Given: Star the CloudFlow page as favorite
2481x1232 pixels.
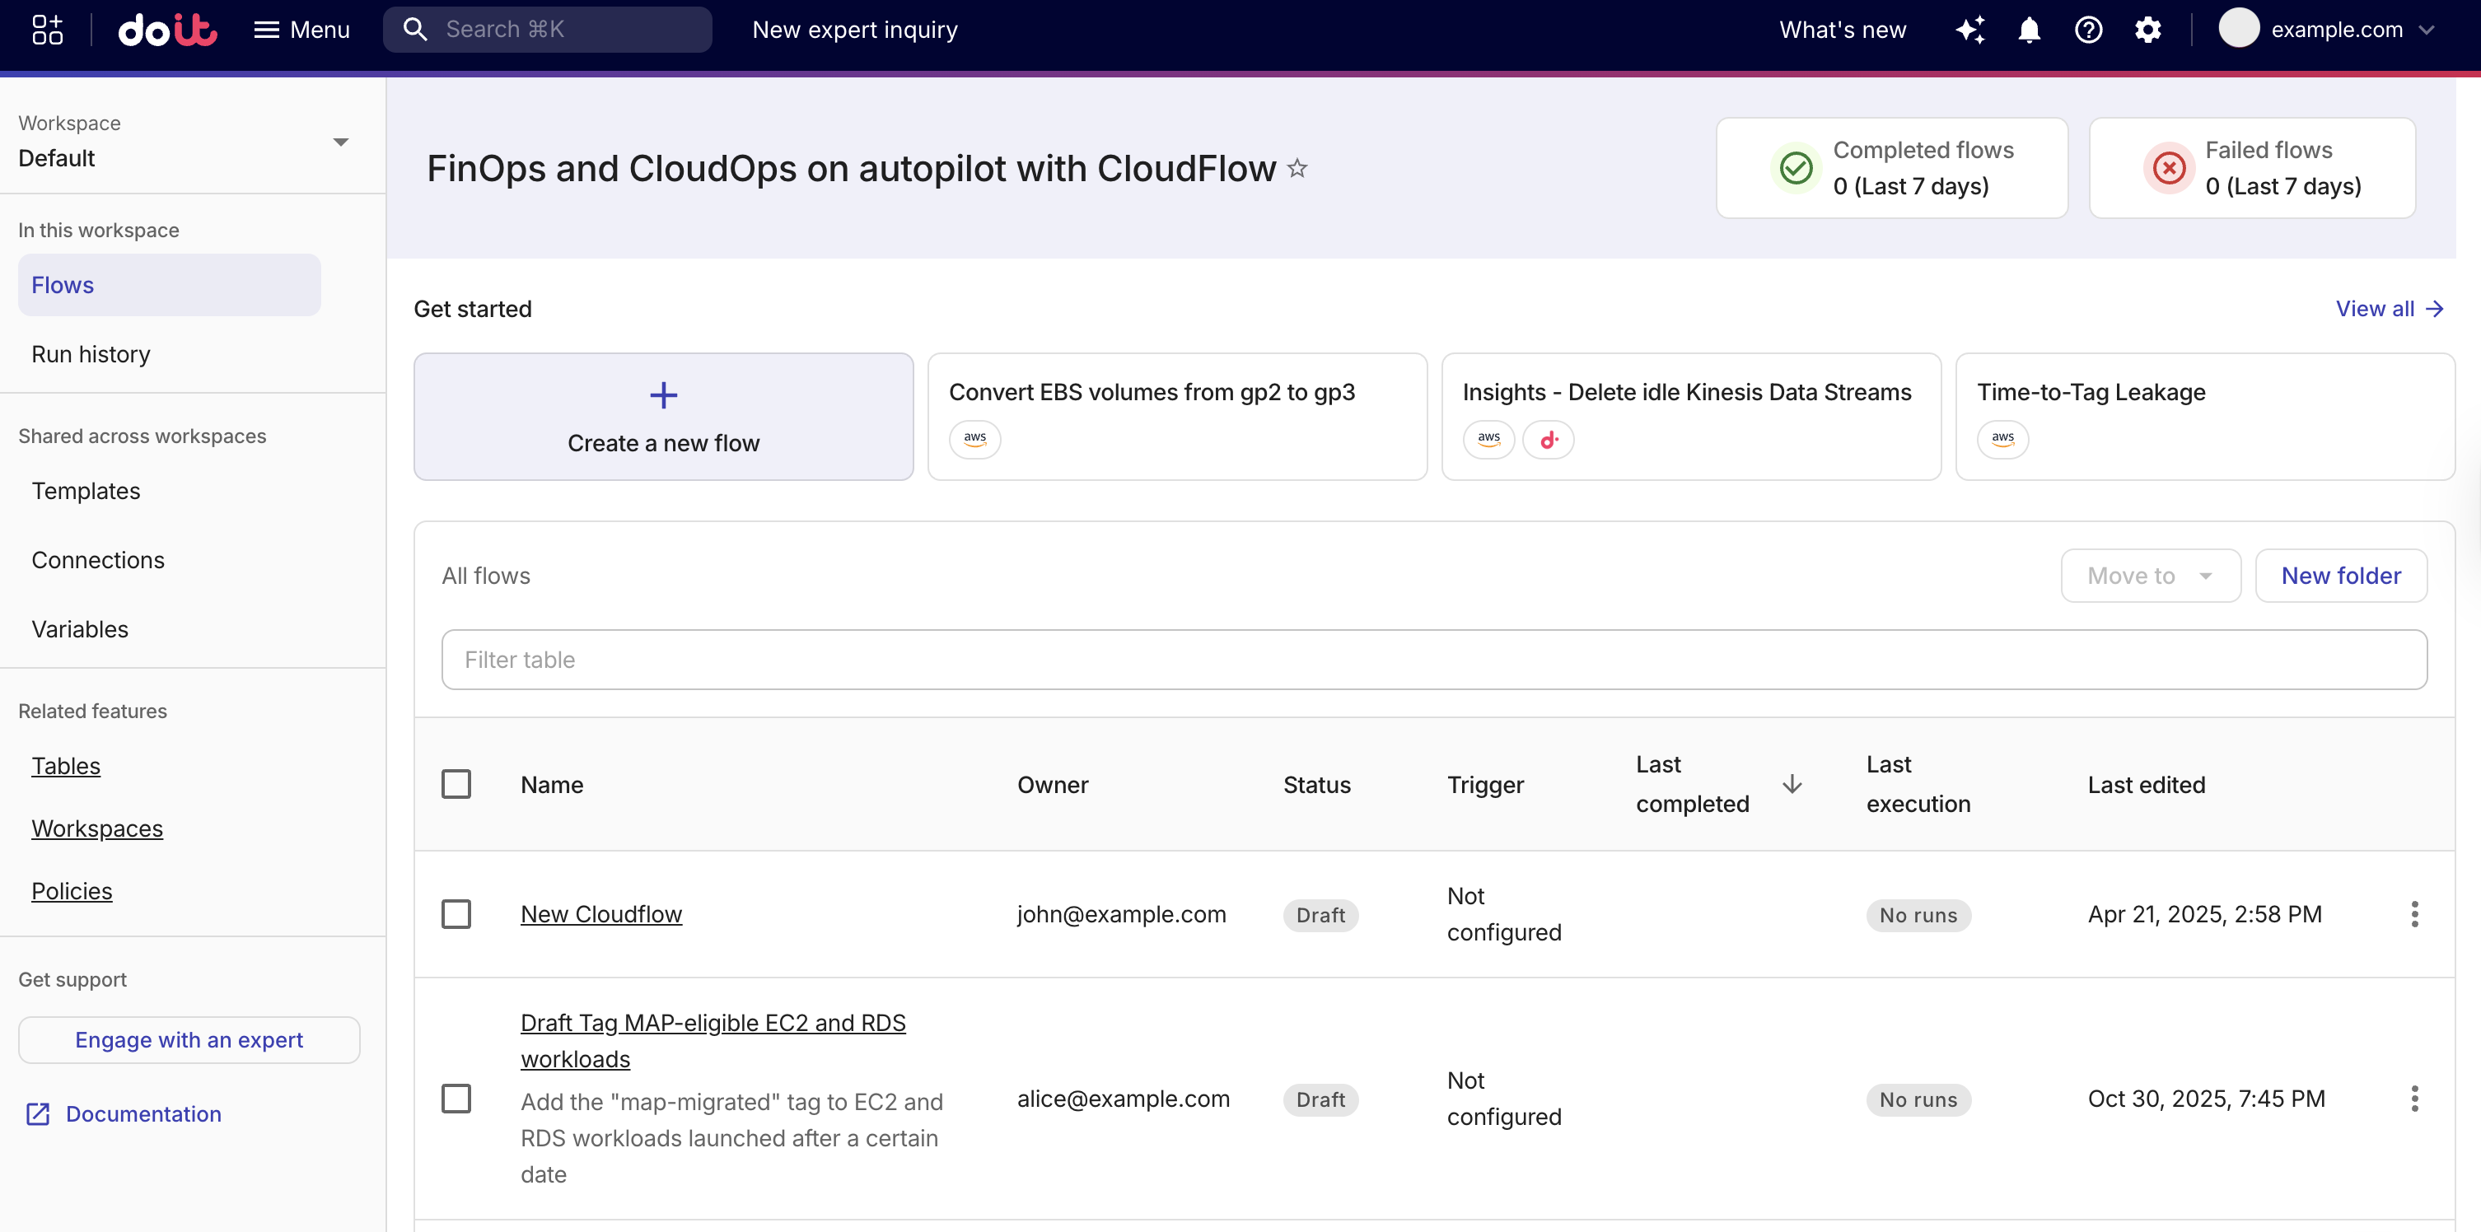Looking at the screenshot, I should [x=1297, y=169].
